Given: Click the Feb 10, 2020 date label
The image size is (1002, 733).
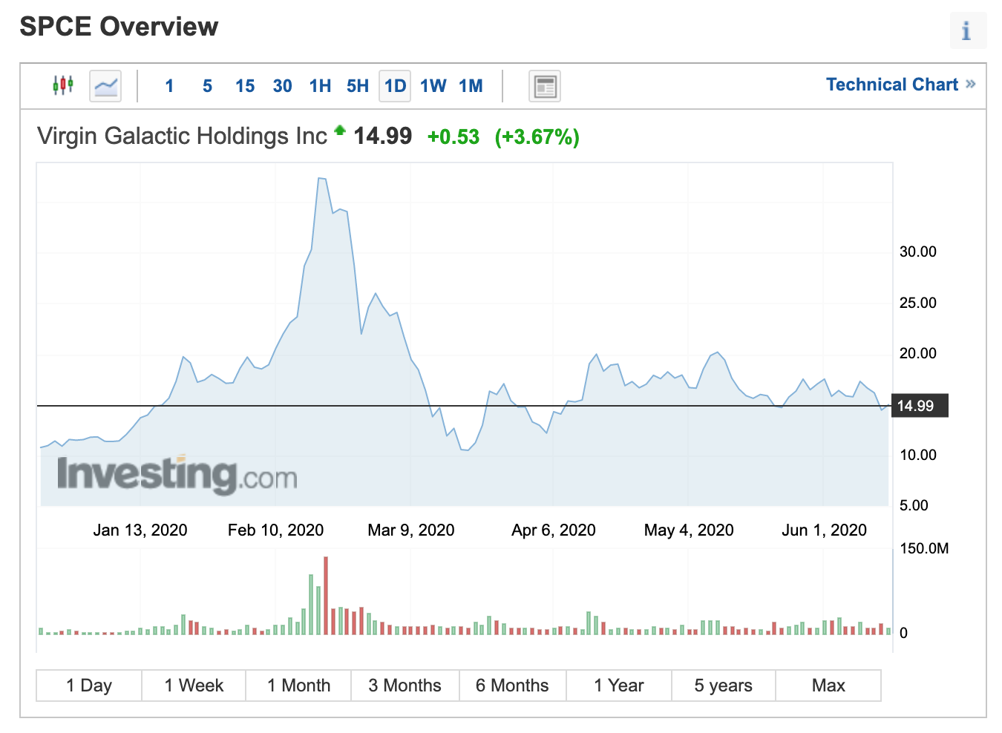Looking at the screenshot, I should click(x=275, y=530).
